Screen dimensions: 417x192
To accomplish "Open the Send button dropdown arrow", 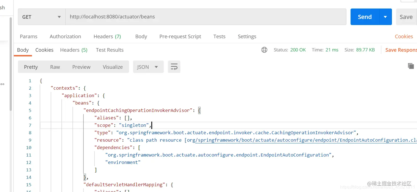I will pyautogui.click(x=386, y=17).
